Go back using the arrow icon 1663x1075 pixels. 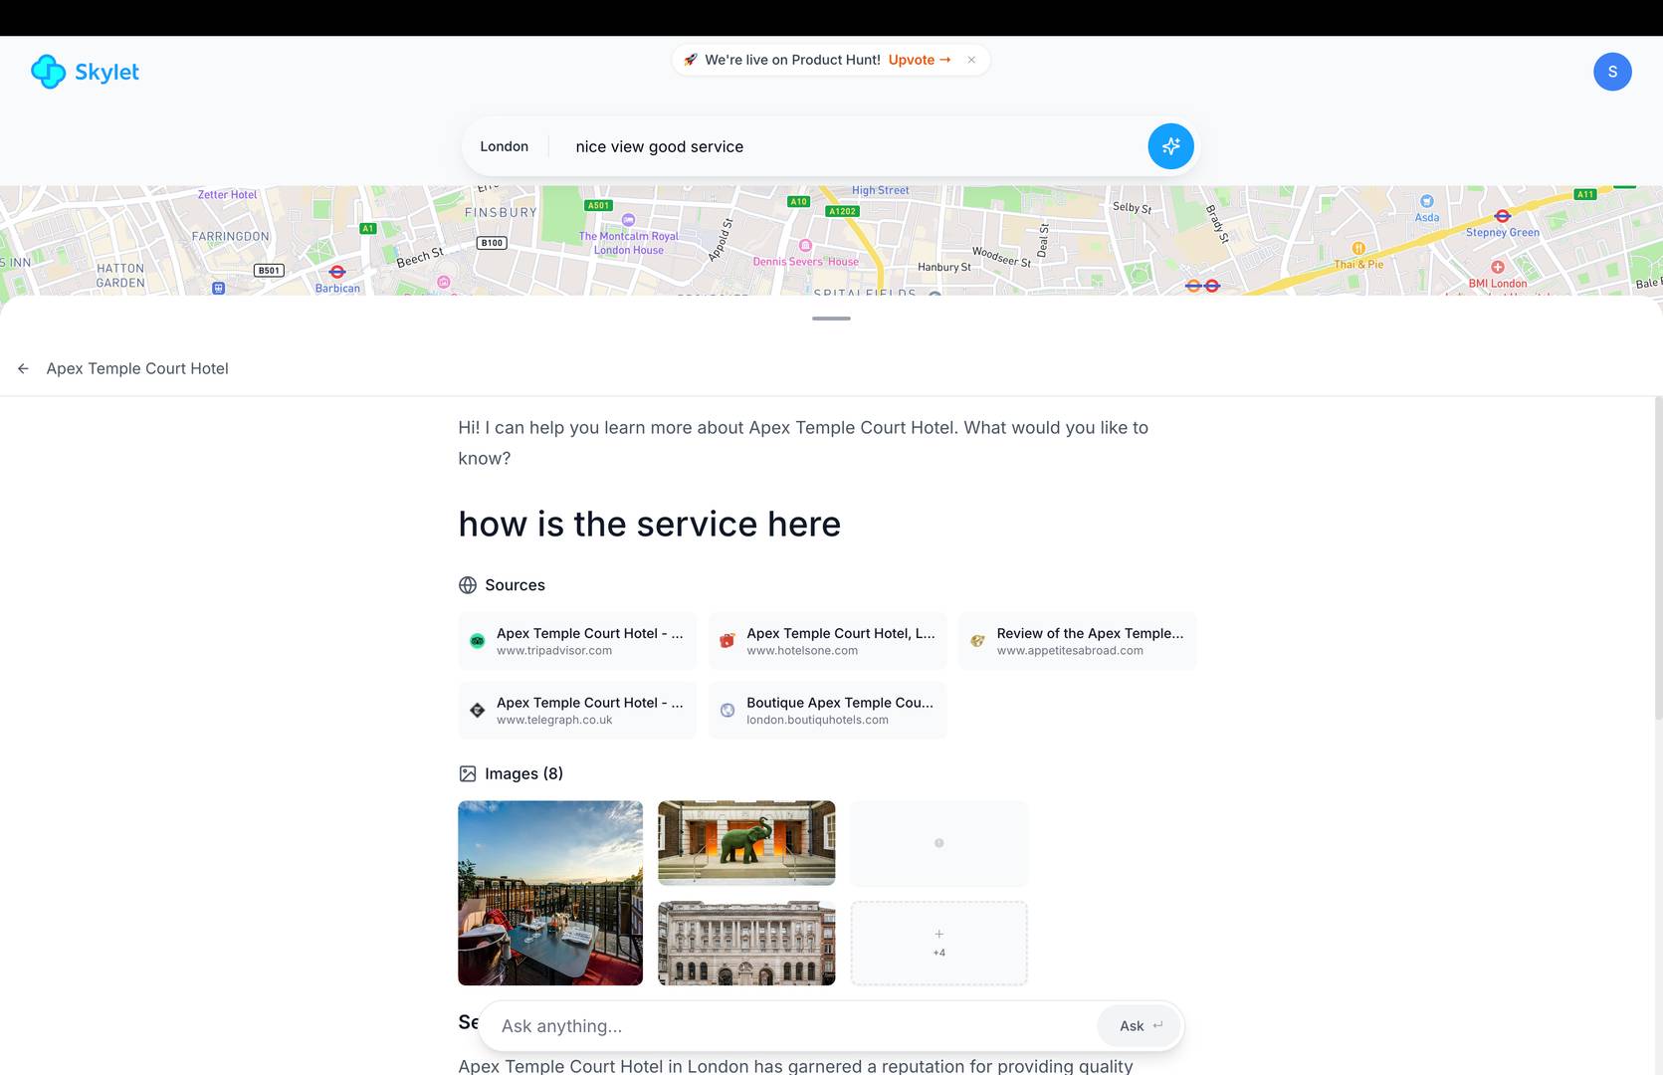point(23,368)
